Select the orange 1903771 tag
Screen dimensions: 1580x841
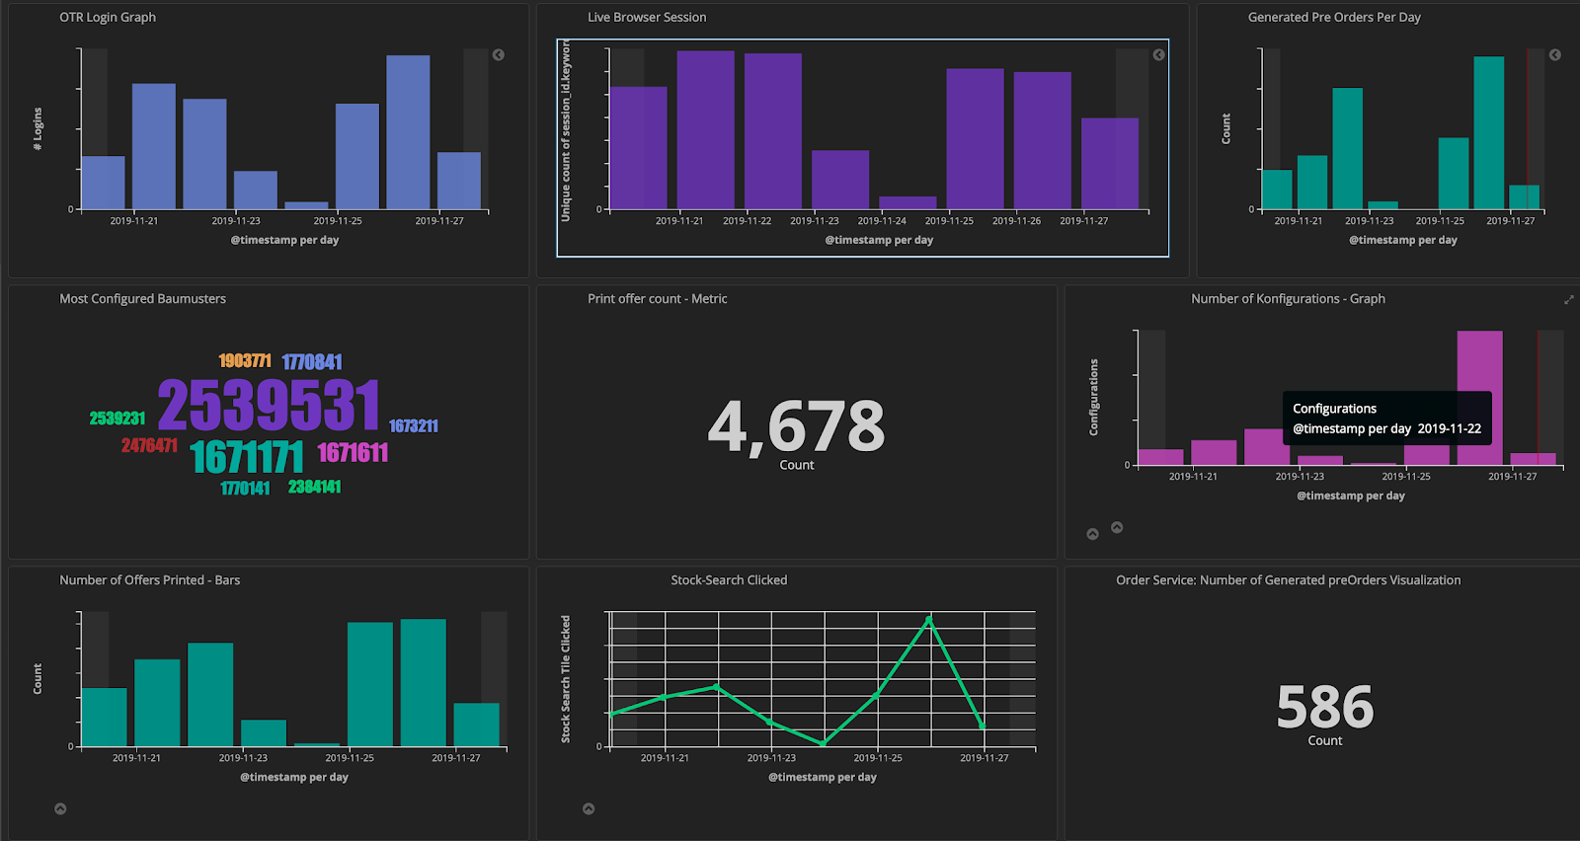[245, 361]
